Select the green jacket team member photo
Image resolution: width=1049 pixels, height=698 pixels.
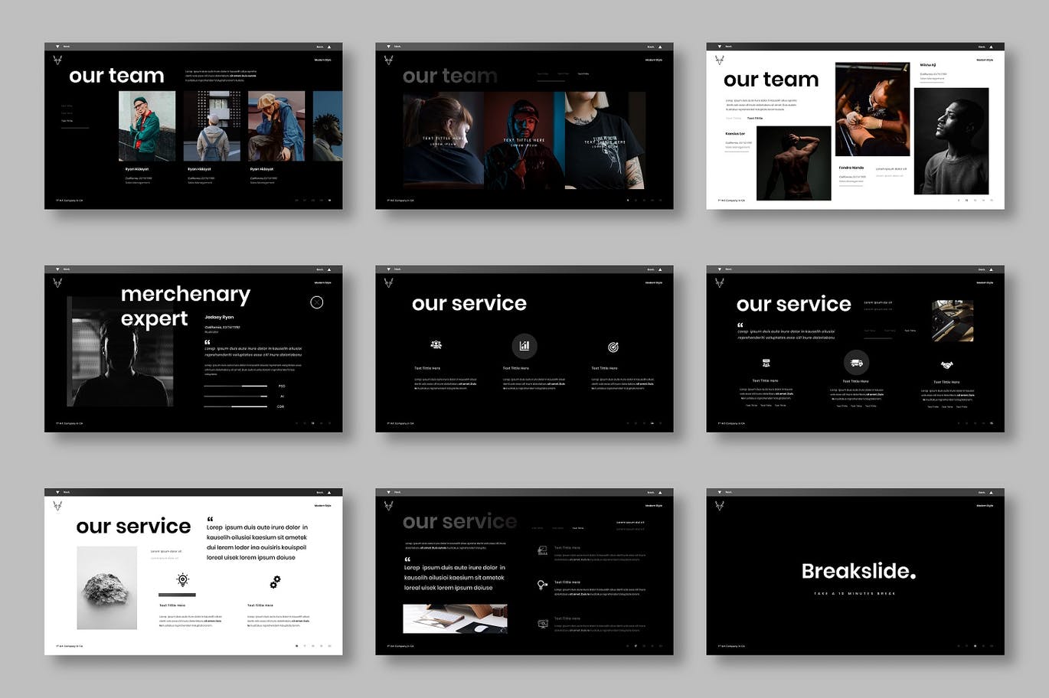click(x=147, y=126)
